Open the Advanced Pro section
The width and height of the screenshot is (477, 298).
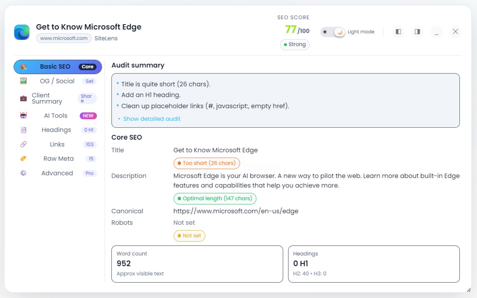coord(57,173)
